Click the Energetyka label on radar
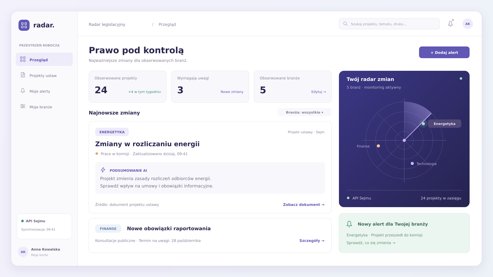Viewport: 493px width, 277px height. pos(445,124)
